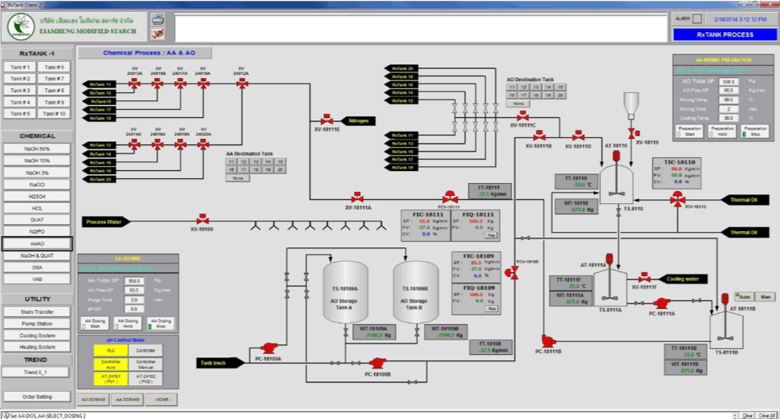Switch AT-18111B to Man
Image resolution: width=780 pixels, height=419 pixels.
766,296
